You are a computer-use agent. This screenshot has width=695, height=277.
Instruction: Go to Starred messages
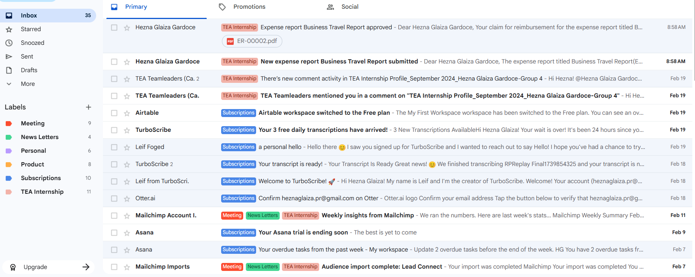tap(48, 29)
